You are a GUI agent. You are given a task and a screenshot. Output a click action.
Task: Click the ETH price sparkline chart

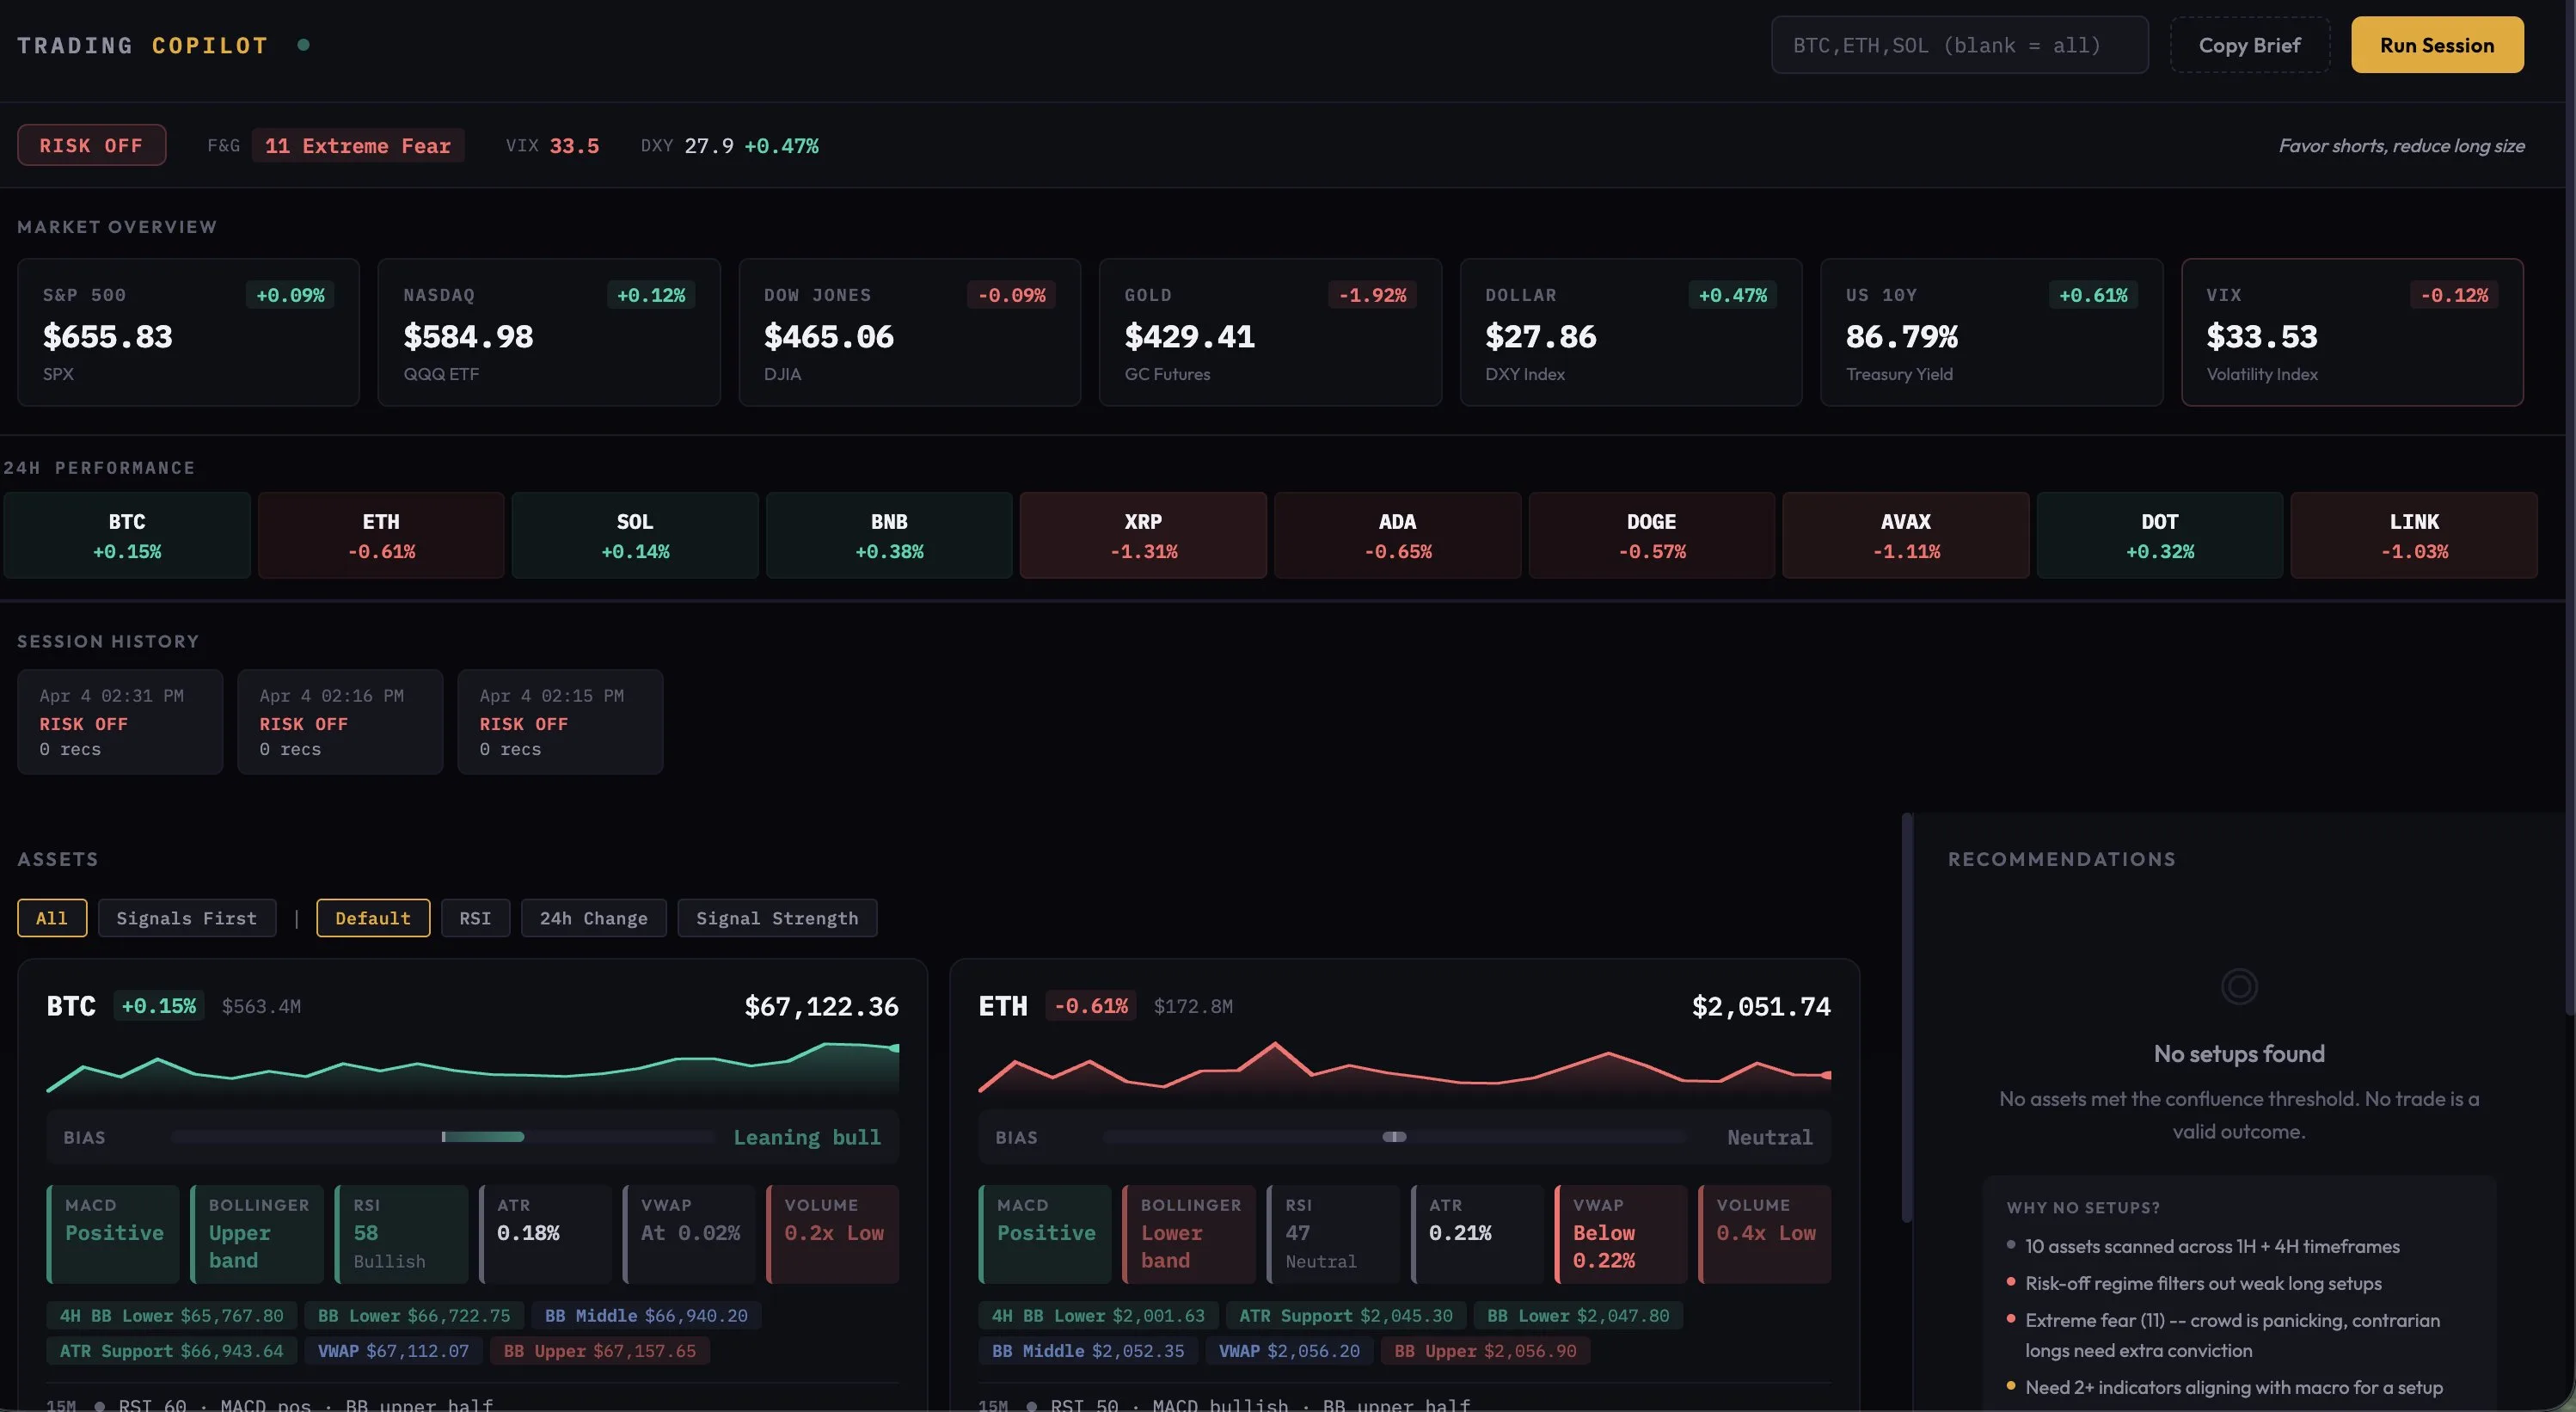click(1404, 1068)
